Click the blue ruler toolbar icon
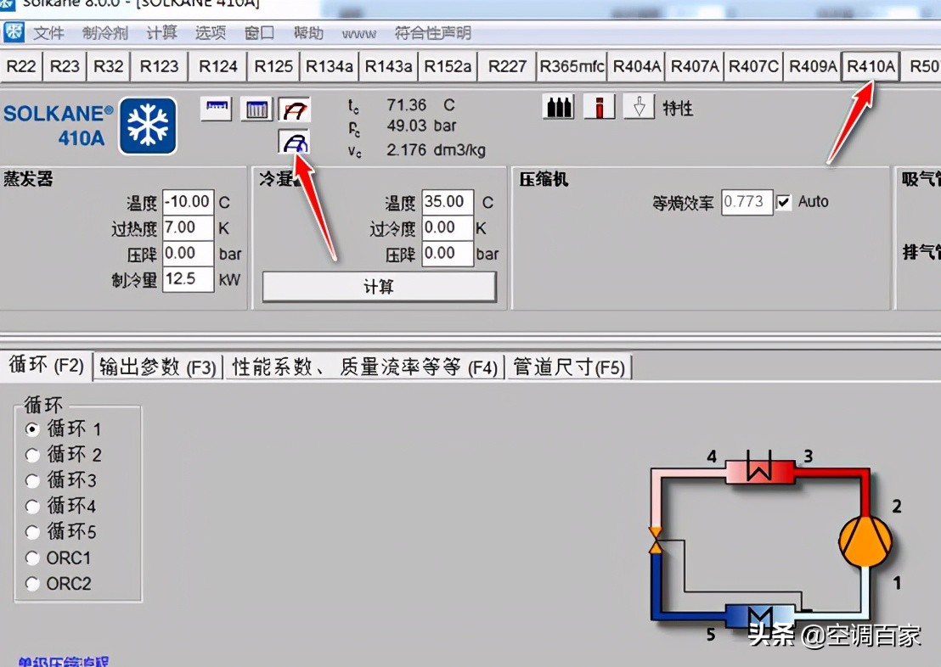 pyautogui.click(x=217, y=109)
